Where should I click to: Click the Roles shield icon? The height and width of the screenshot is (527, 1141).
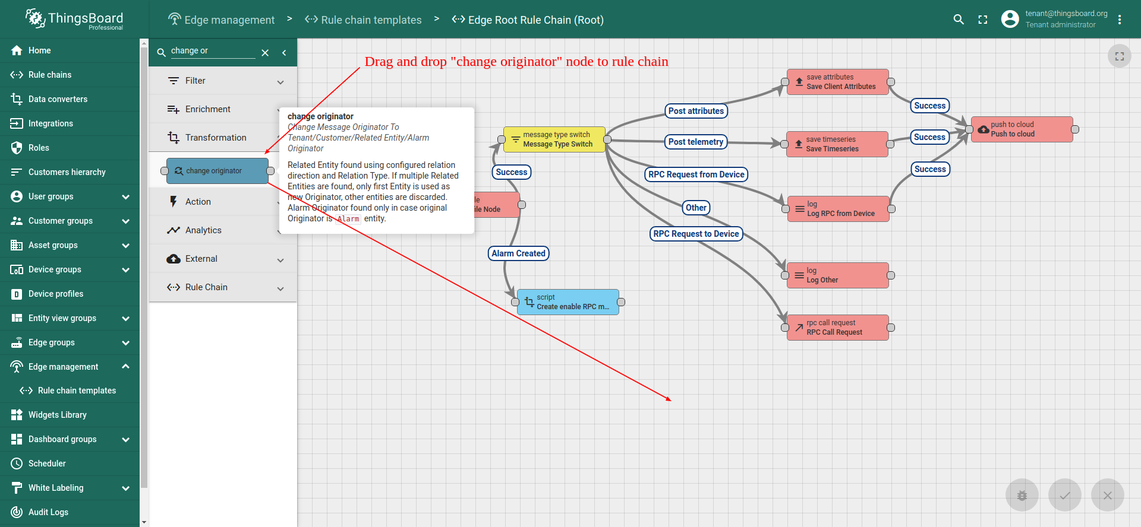17,148
